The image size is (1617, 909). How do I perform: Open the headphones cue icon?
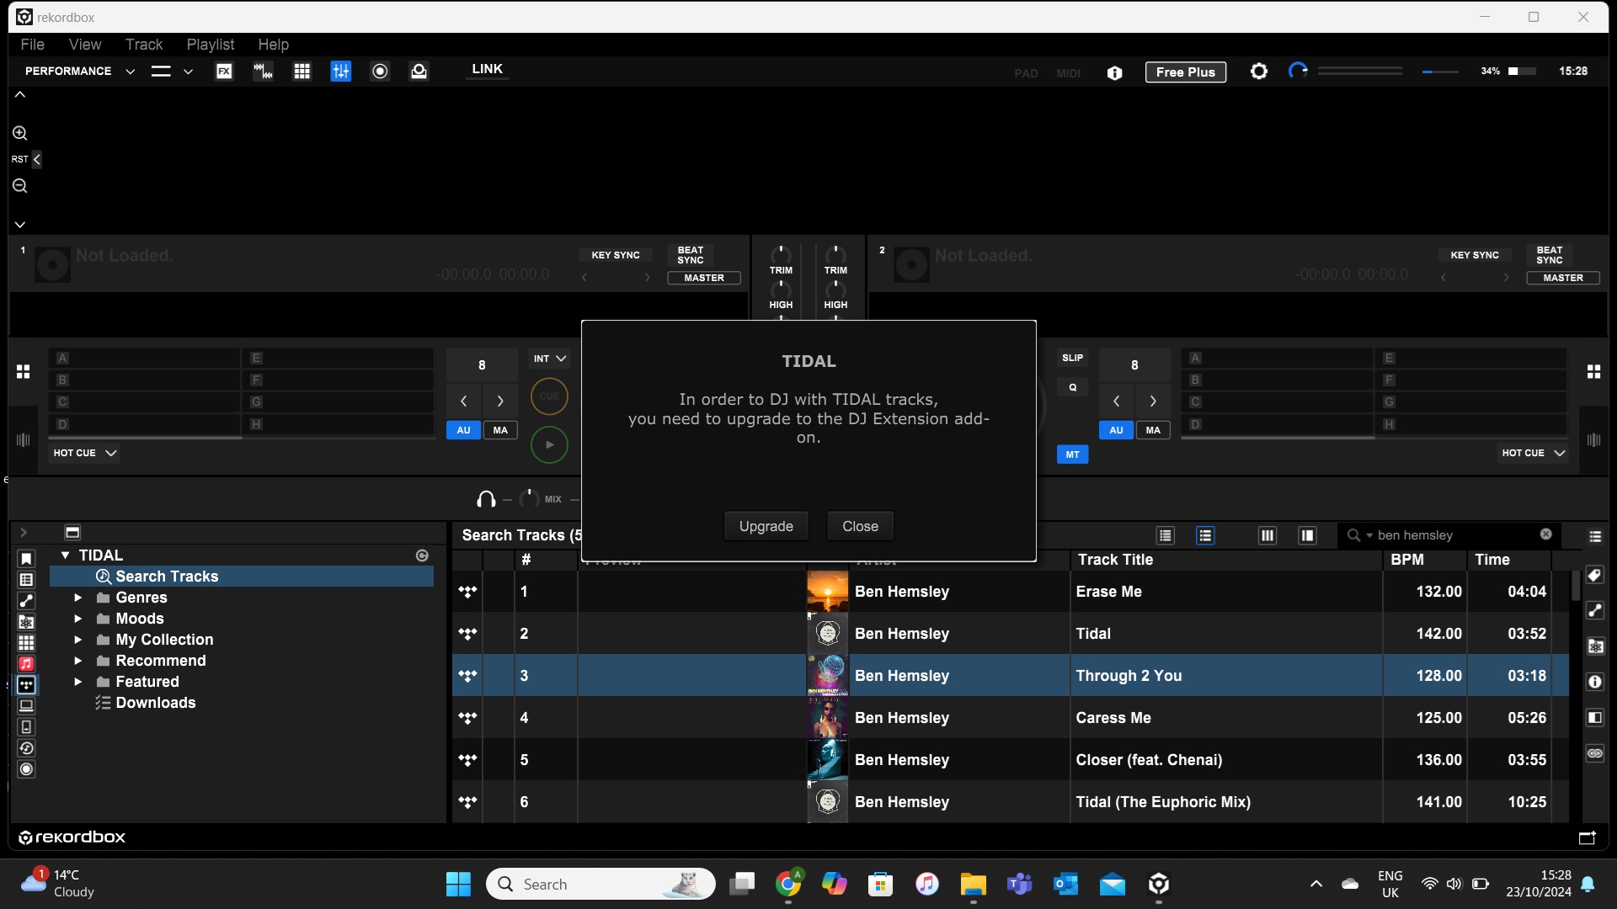tap(486, 499)
